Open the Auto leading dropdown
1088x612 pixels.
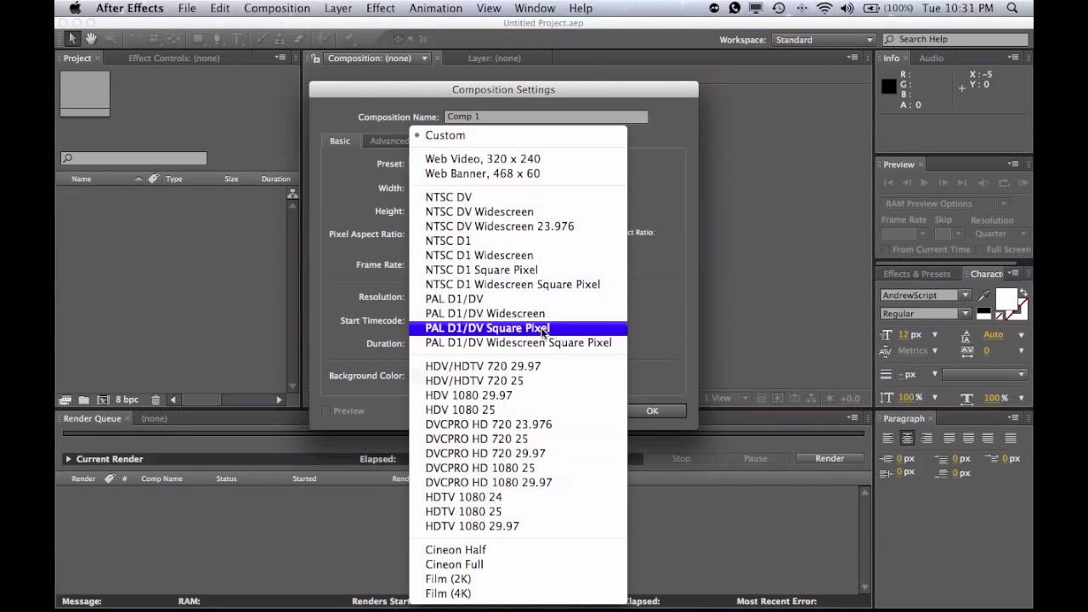tap(1022, 335)
